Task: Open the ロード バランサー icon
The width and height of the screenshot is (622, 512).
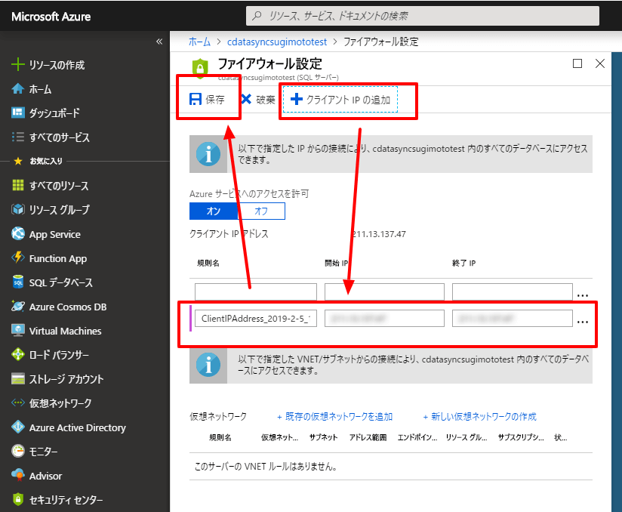Action: [17, 354]
